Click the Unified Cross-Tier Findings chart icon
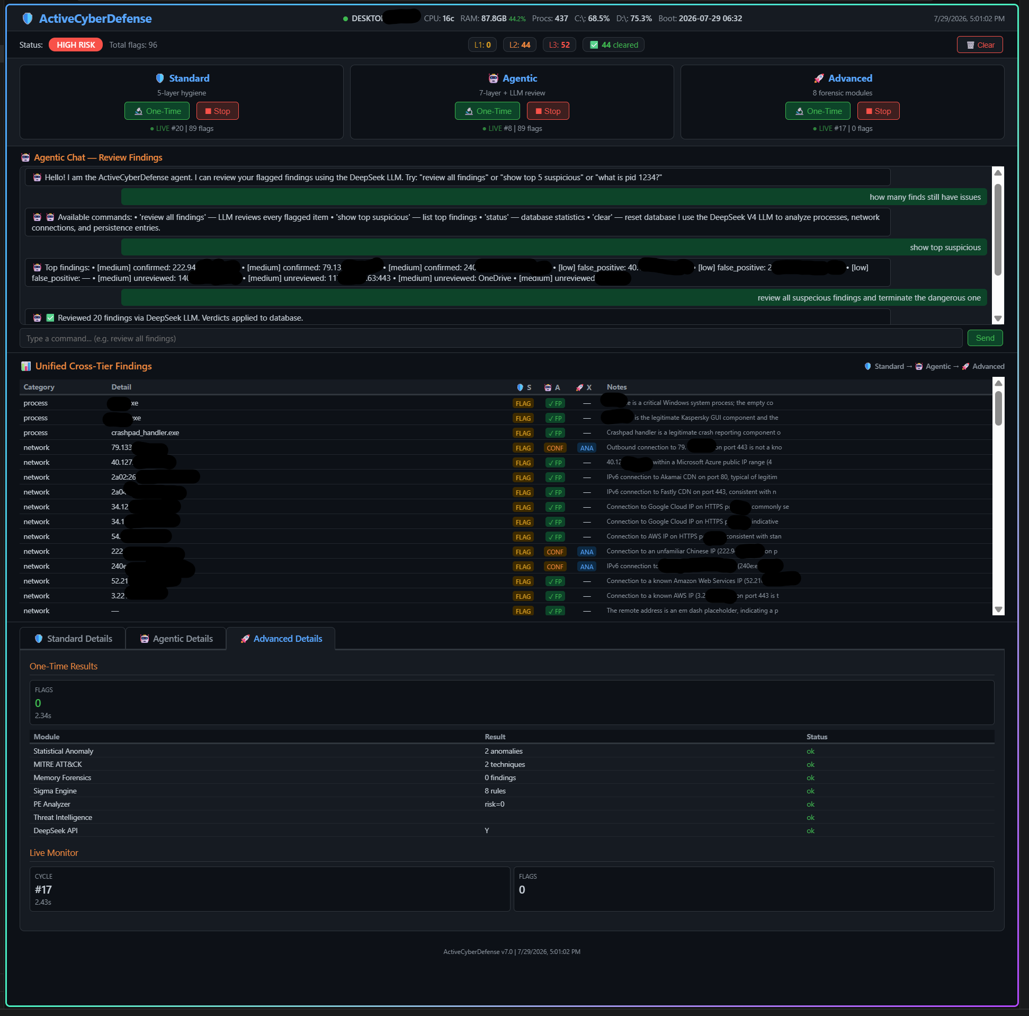Image resolution: width=1029 pixels, height=1016 pixels. coord(26,366)
